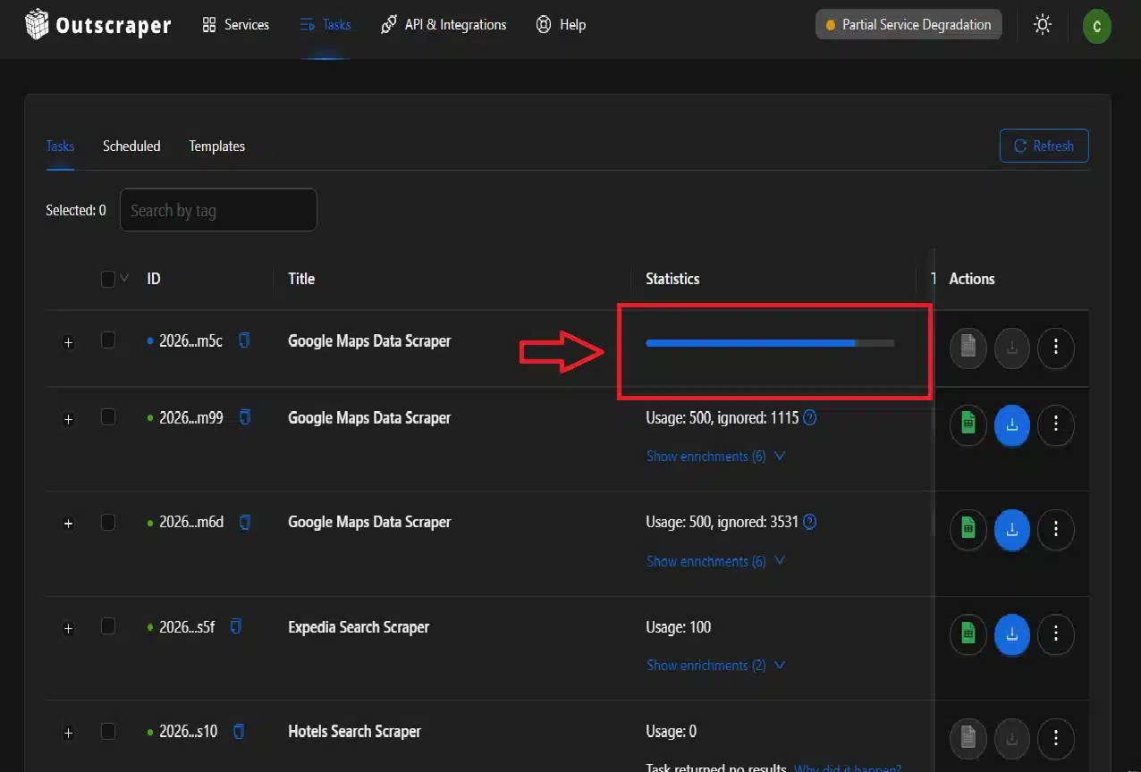Toggle the select-all checkbox in header
Viewport: 1141px width, 772px height.
click(108, 279)
